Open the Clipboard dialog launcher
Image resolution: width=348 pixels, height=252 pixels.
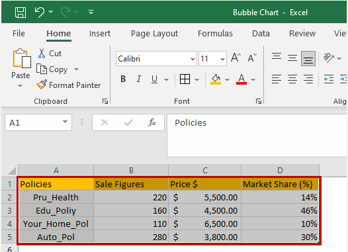pos(105,101)
